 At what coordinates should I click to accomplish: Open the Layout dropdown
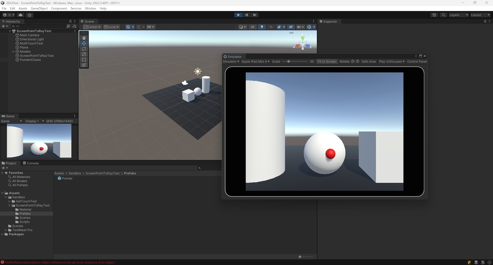point(479,15)
